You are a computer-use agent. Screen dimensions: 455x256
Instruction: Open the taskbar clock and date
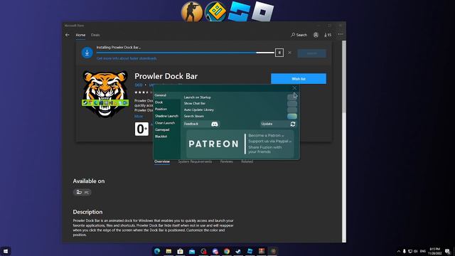click(x=435, y=251)
